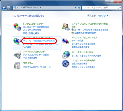Open ホームグループと共有に関するオプションの選択 link
The image size is (123, 111).
pyautogui.click(x=41, y=46)
